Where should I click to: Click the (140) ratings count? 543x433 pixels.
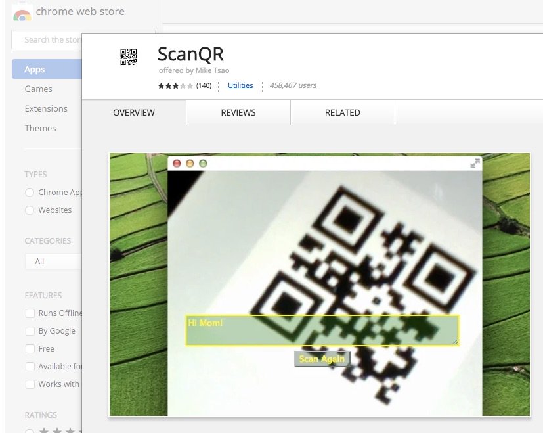[x=204, y=85]
